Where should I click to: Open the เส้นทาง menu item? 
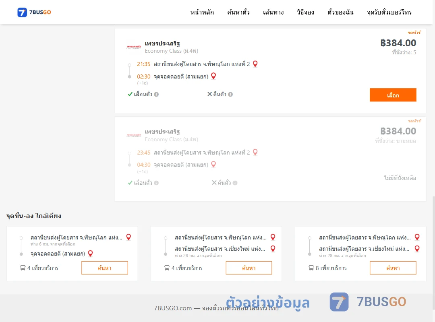coord(273,12)
